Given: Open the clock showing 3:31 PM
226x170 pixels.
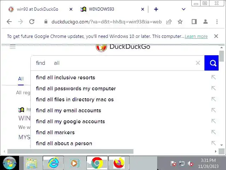Looking at the screenshot, I should (208, 163).
